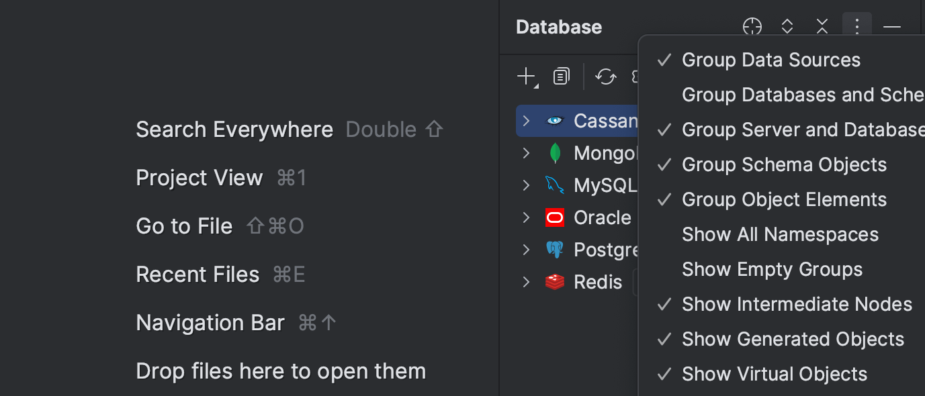Open the Database panel options kebab menu

(x=856, y=27)
